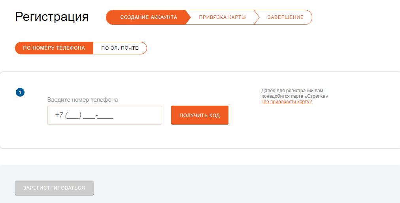Open the Создание аккаунта step
The height and width of the screenshot is (203, 400).
148,17
